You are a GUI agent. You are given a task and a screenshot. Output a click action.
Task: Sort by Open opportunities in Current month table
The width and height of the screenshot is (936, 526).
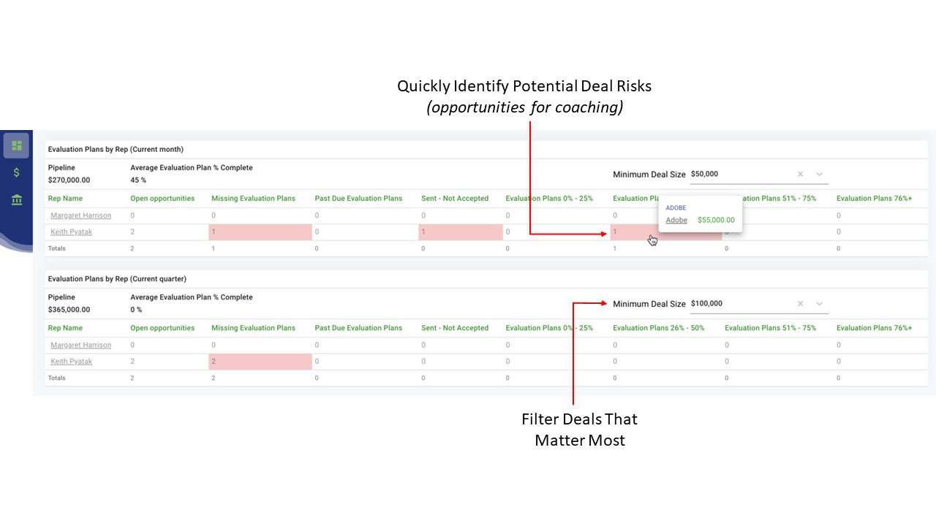[x=162, y=199]
